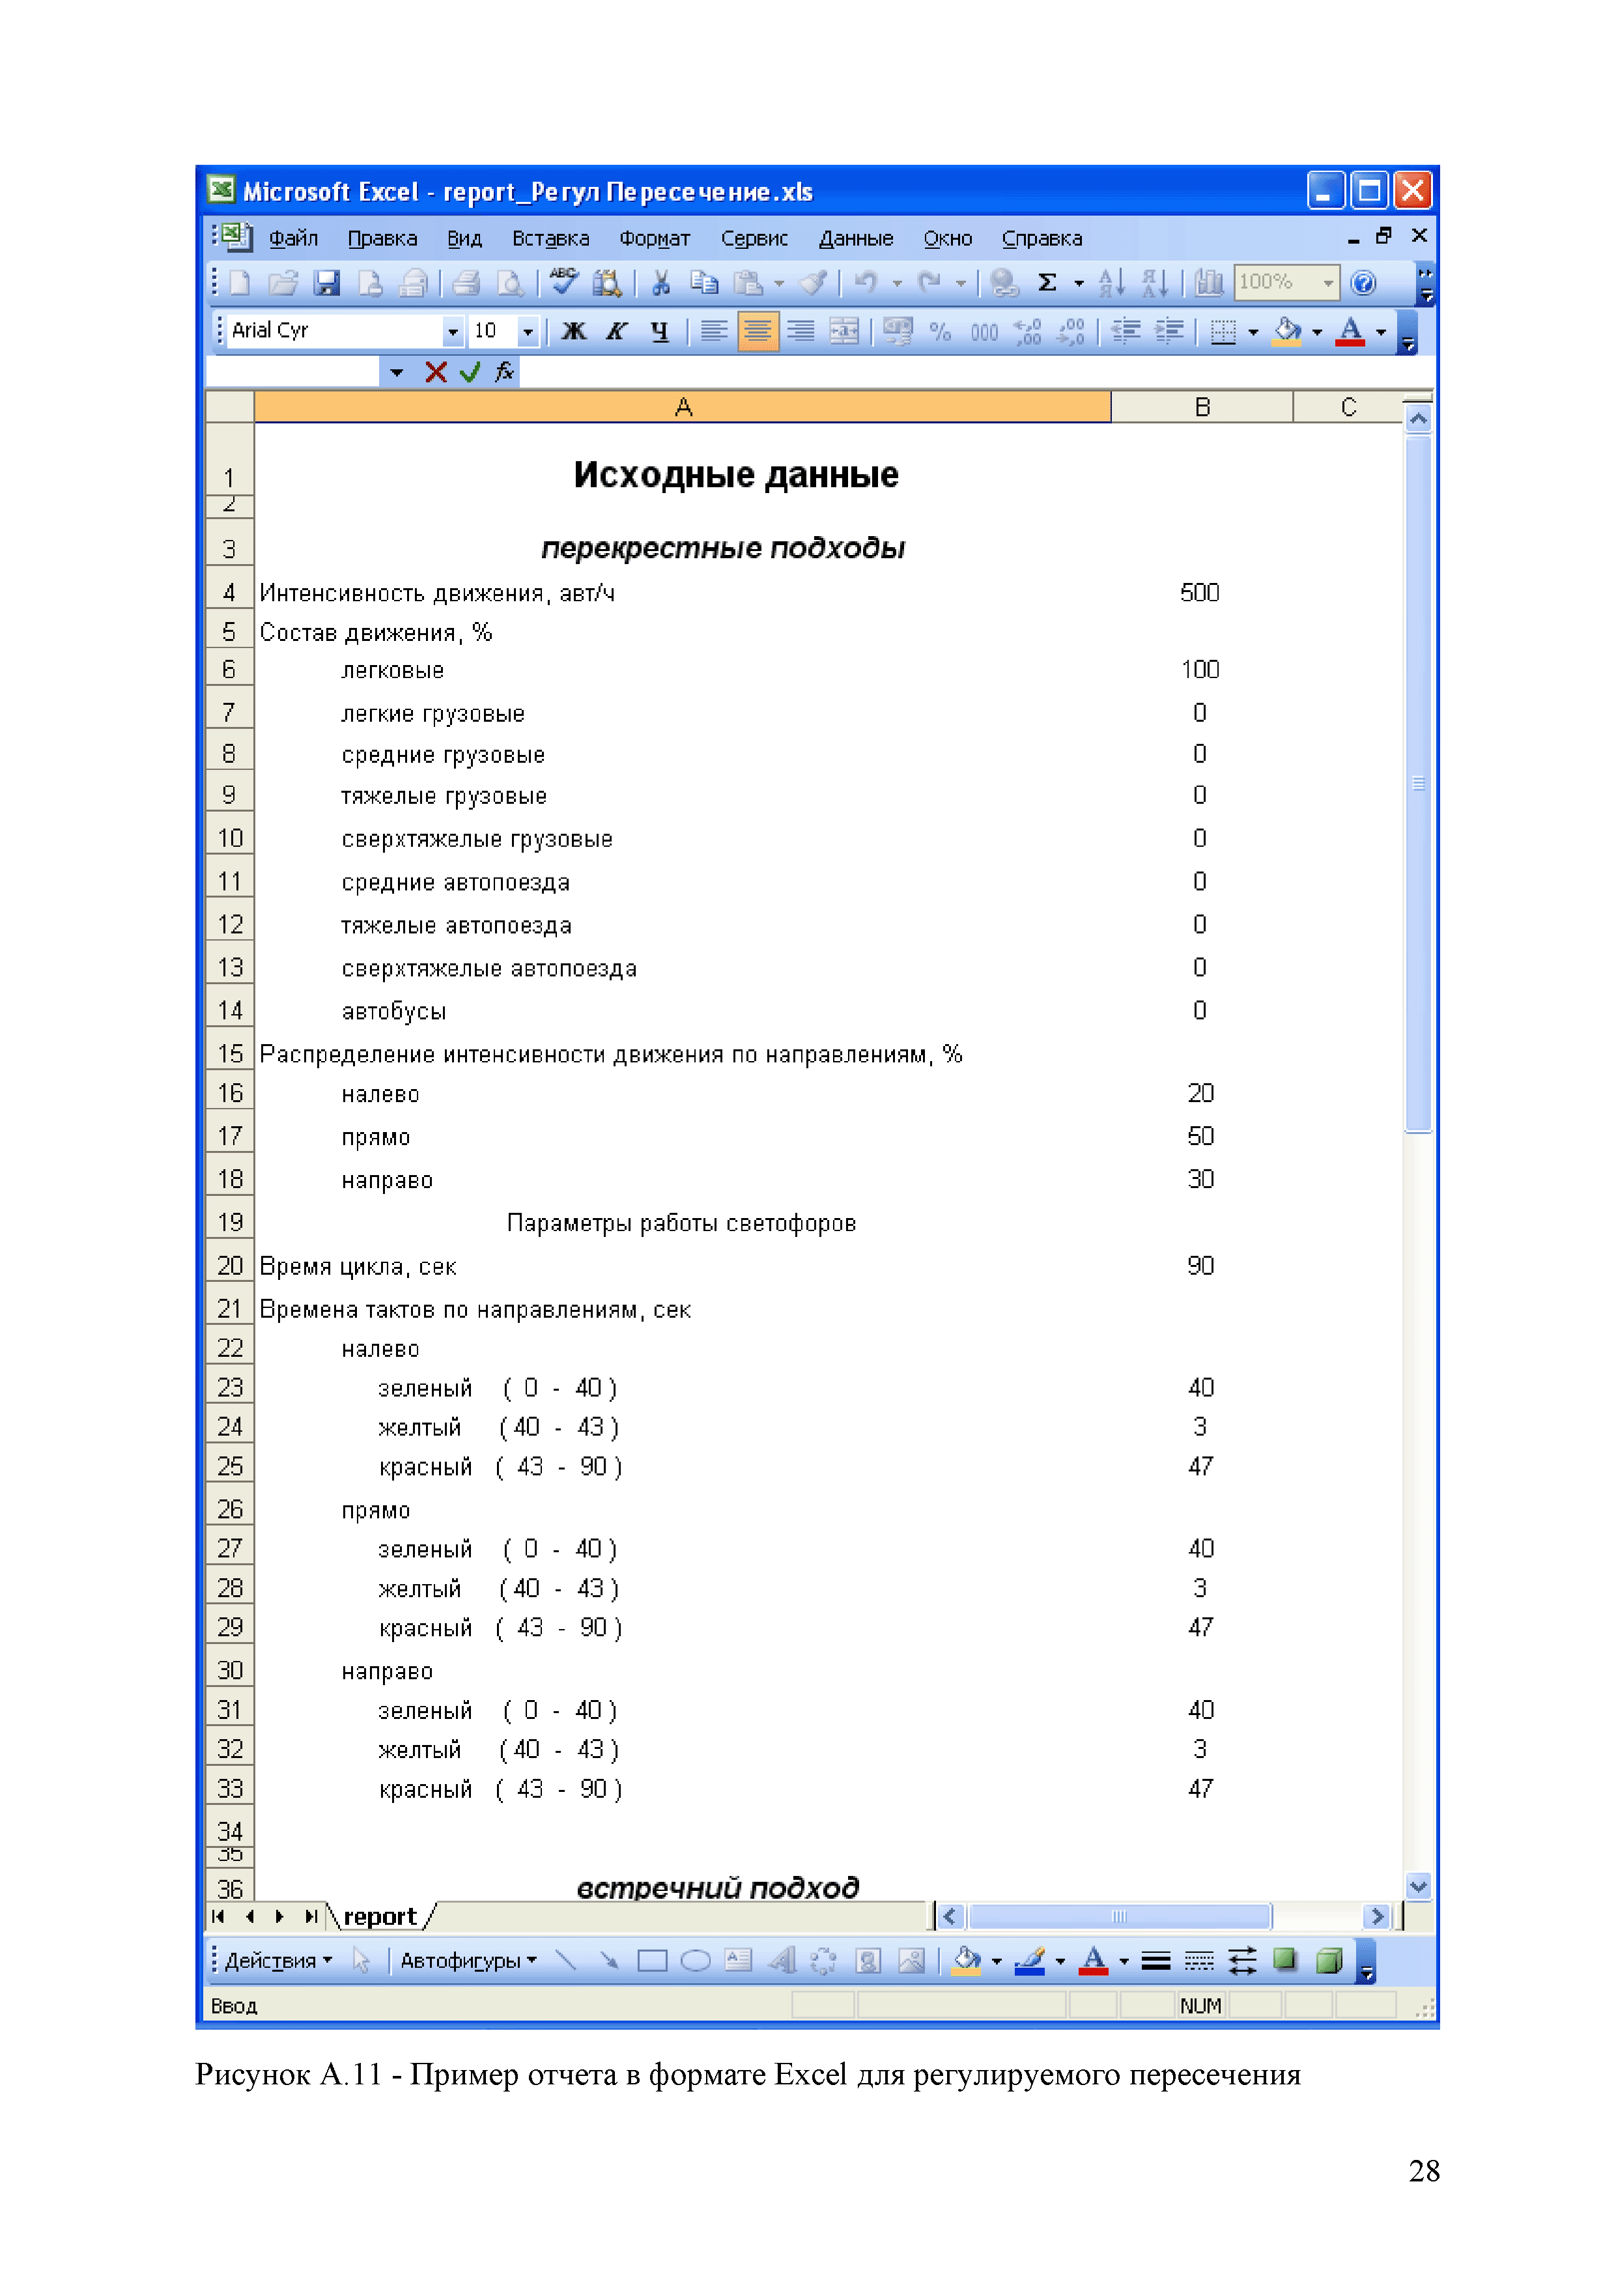Apply percent style format
Screen dimensions: 1616x2285
[941, 332]
